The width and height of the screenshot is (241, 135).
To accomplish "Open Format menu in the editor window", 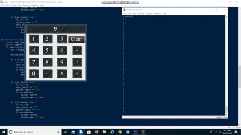I will pos(14,5).
